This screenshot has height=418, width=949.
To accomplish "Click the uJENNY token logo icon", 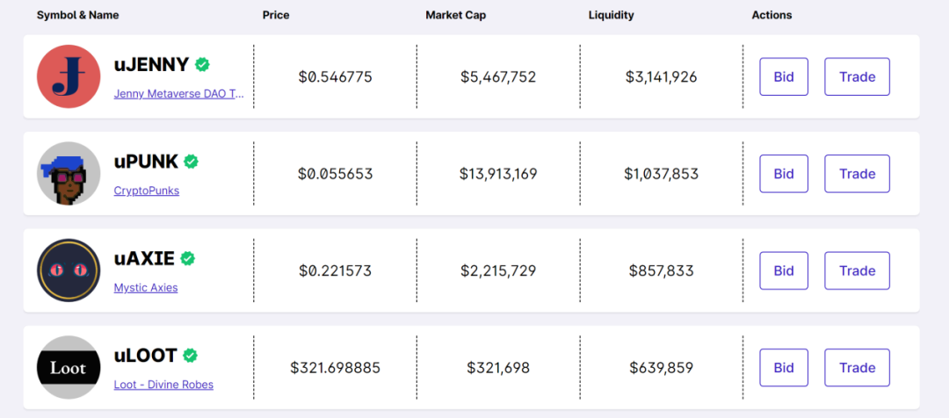I will click(x=69, y=76).
